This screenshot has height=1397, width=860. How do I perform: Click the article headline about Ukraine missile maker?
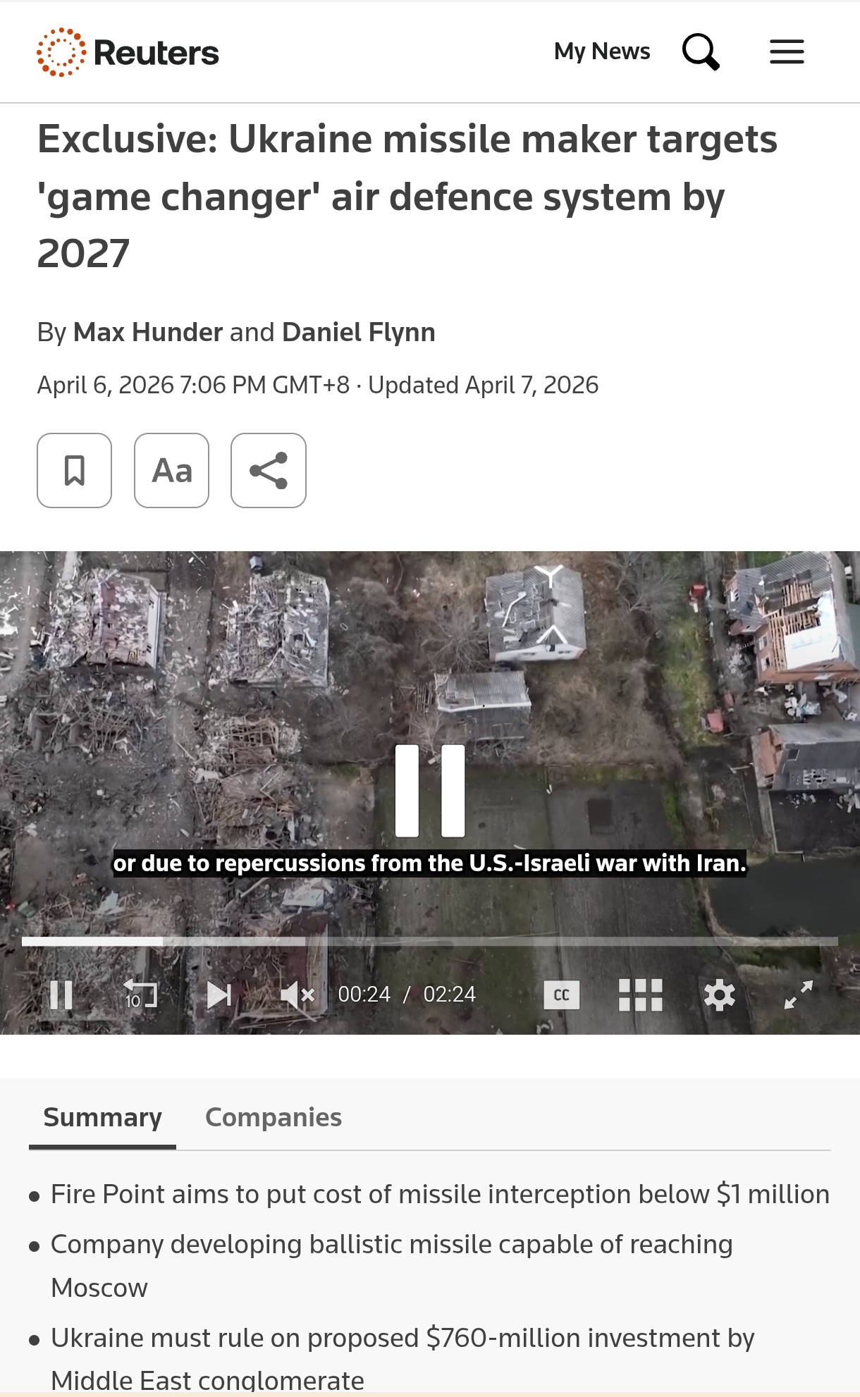pyautogui.click(x=407, y=196)
